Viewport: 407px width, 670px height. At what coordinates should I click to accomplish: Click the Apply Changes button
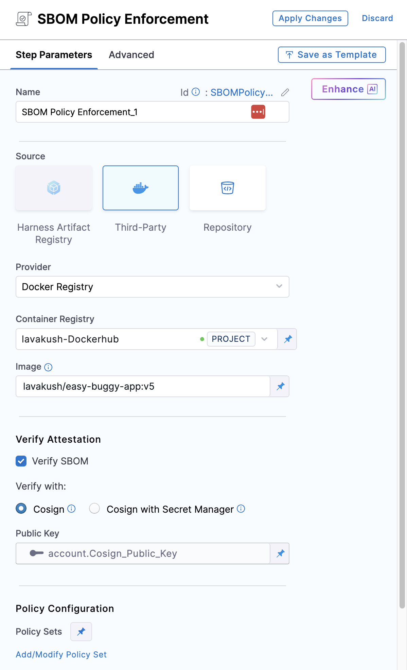pyautogui.click(x=310, y=18)
